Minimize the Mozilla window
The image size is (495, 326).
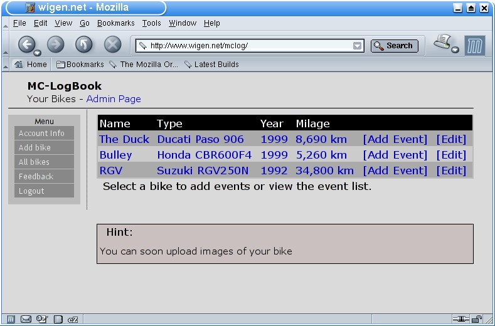tap(458, 8)
